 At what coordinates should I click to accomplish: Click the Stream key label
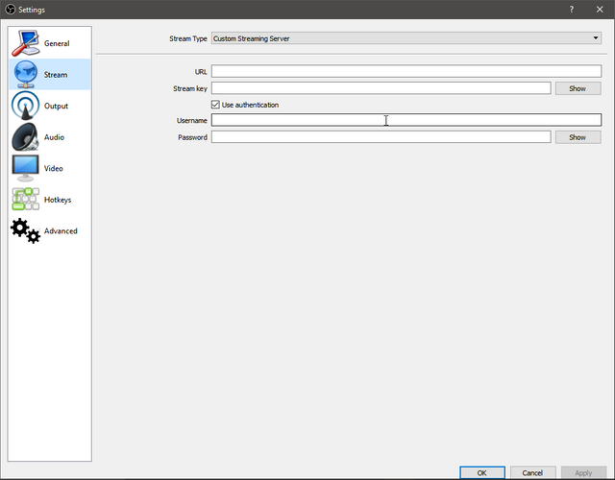pyautogui.click(x=190, y=88)
